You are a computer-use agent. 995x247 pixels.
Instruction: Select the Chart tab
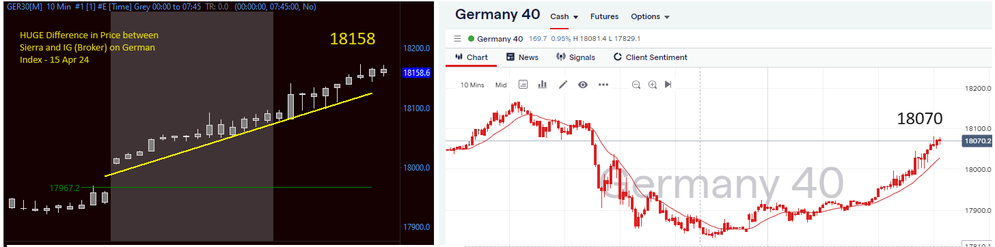[471, 57]
